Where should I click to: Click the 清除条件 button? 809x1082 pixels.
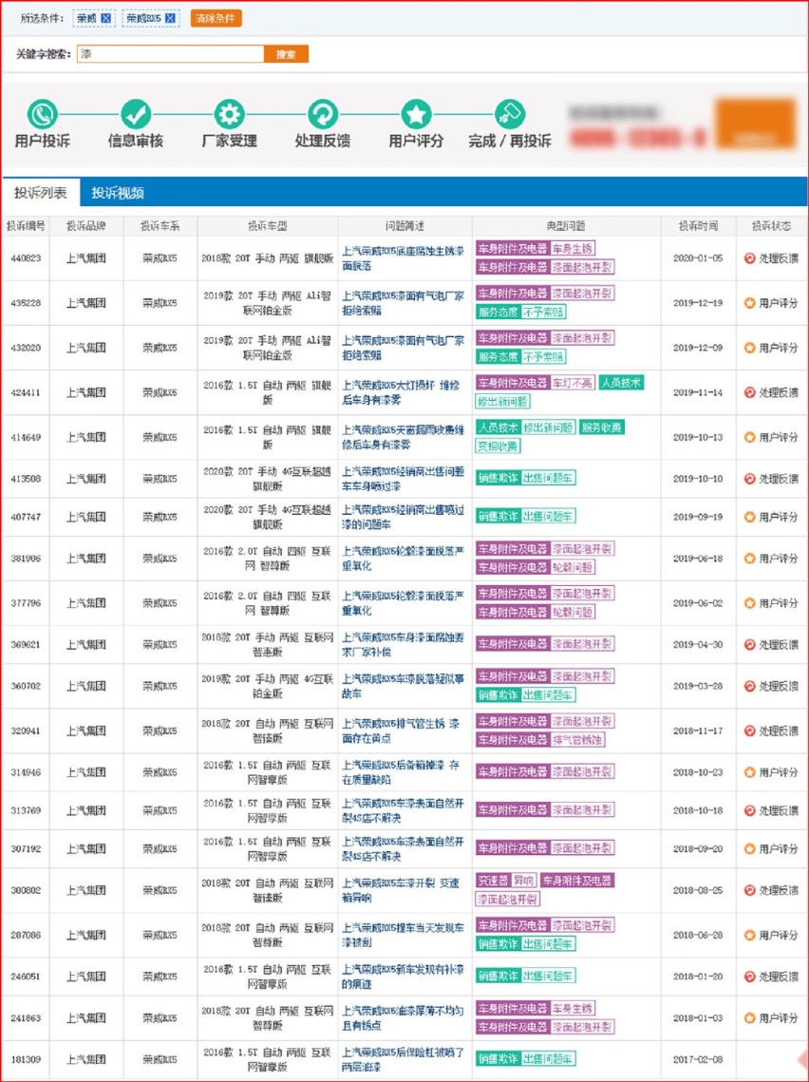pyautogui.click(x=216, y=19)
